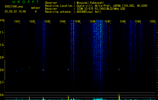Image resolution: width=158 pixels, height=100 pixels.
Task: Click the observer name Masayuki Kobayashi
Action: (x=90, y=3)
